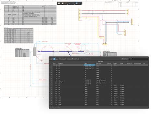Click the bar chart icon in the floating toolbar
This screenshot has width=154, height=117.
click(x=70, y=3)
